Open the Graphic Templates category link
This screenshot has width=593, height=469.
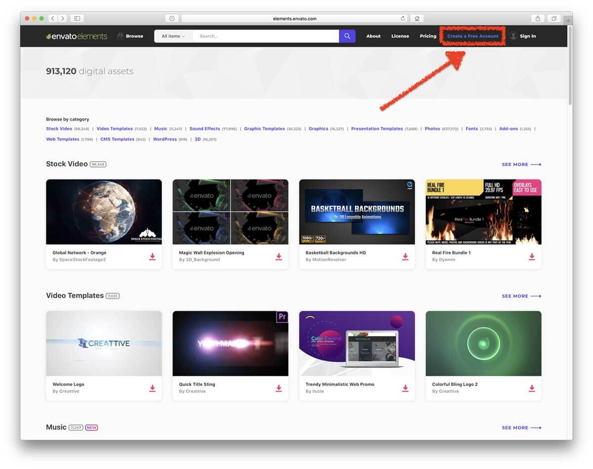pyautogui.click(x=264, y=128)
